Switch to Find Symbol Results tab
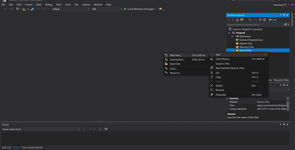 32,148
